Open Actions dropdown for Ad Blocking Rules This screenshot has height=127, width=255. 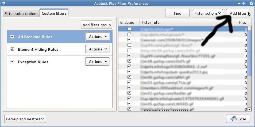pyautogui.click(x=97, y=37)
